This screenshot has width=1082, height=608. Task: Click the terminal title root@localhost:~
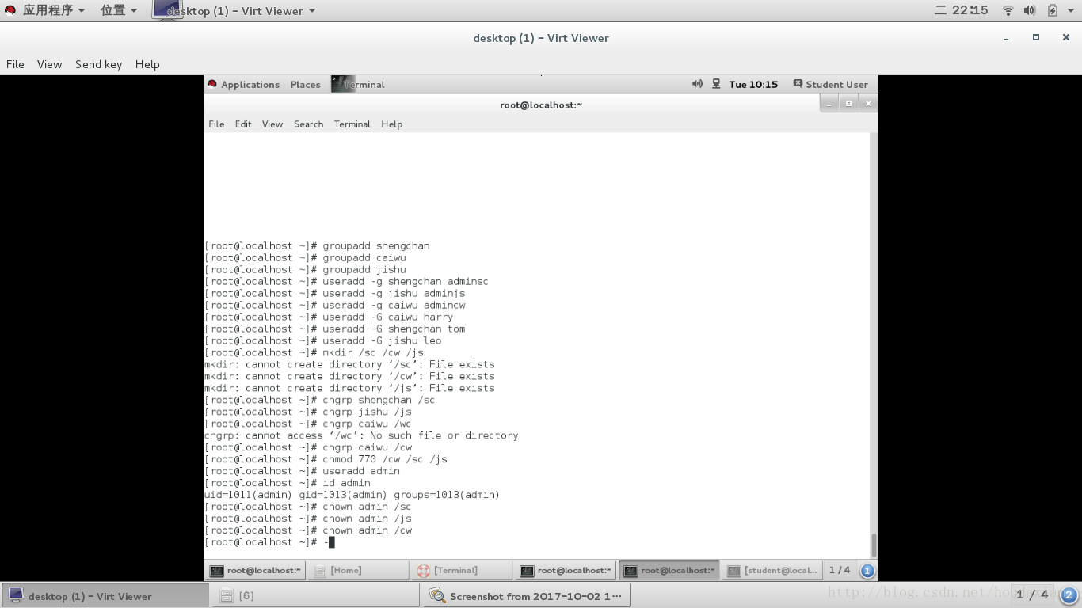(x=541, y=104)
